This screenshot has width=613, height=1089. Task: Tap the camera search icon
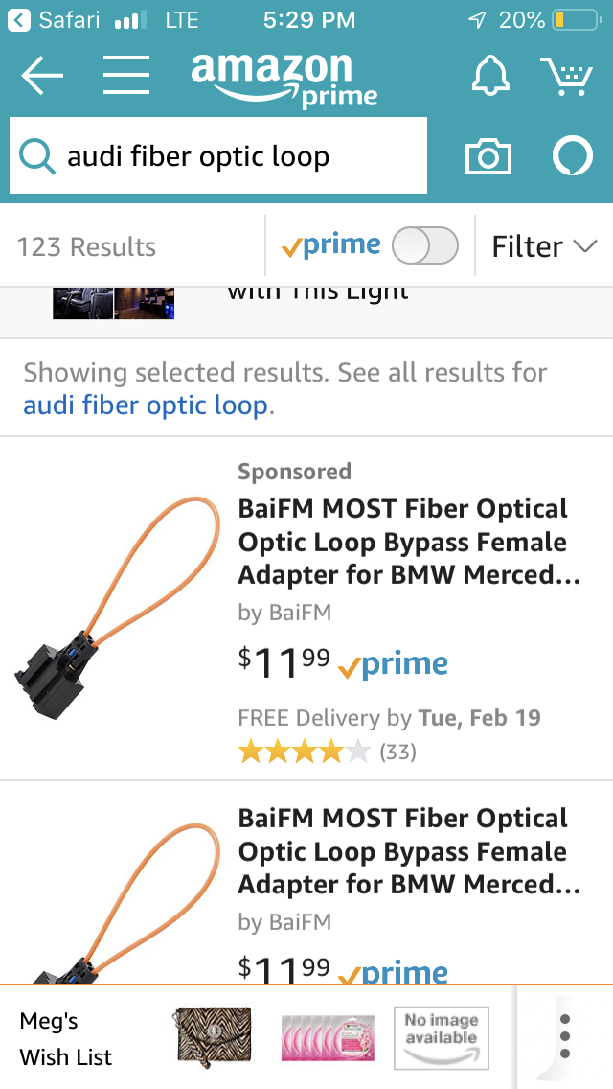488,156
